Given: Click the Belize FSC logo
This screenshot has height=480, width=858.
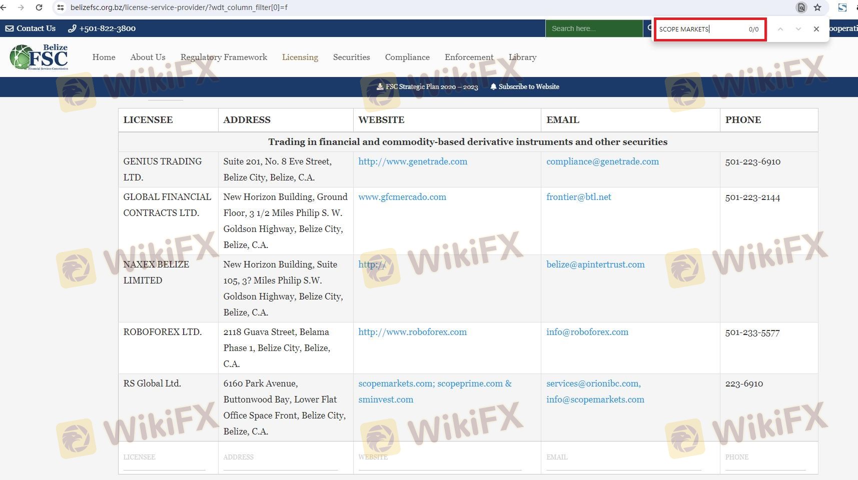Looking at the screenshot, I should pos(39,57).
